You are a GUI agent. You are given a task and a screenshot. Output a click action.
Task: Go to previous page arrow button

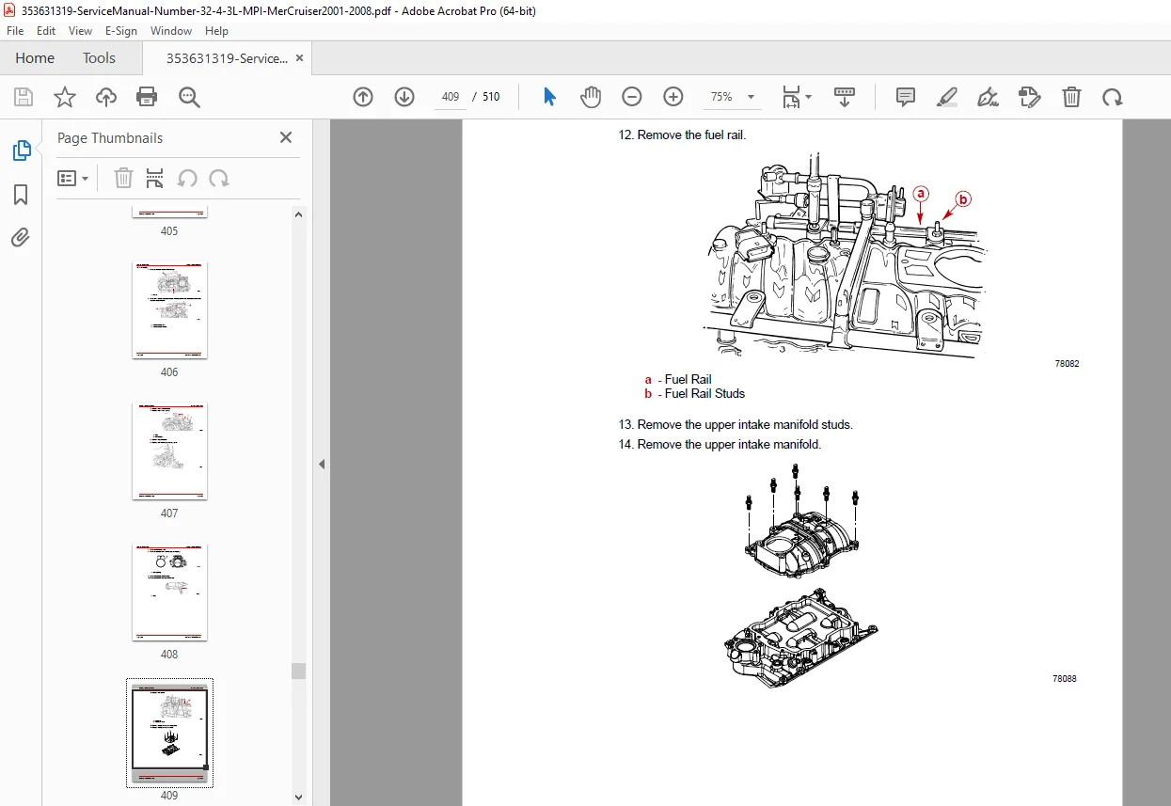coord(363,97)
